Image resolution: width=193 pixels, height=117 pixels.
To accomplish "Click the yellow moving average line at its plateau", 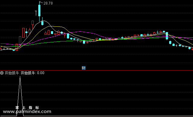I will (x=55, y=26).
